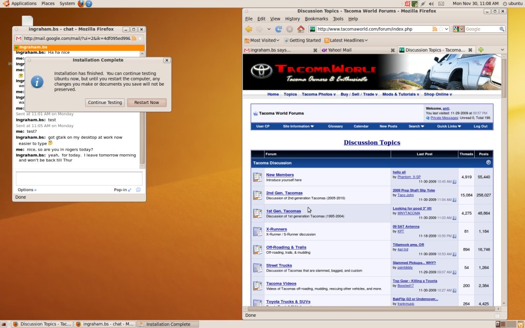Open the Tools menu
Screen dimensions: 525x328
tap(338, 19)
